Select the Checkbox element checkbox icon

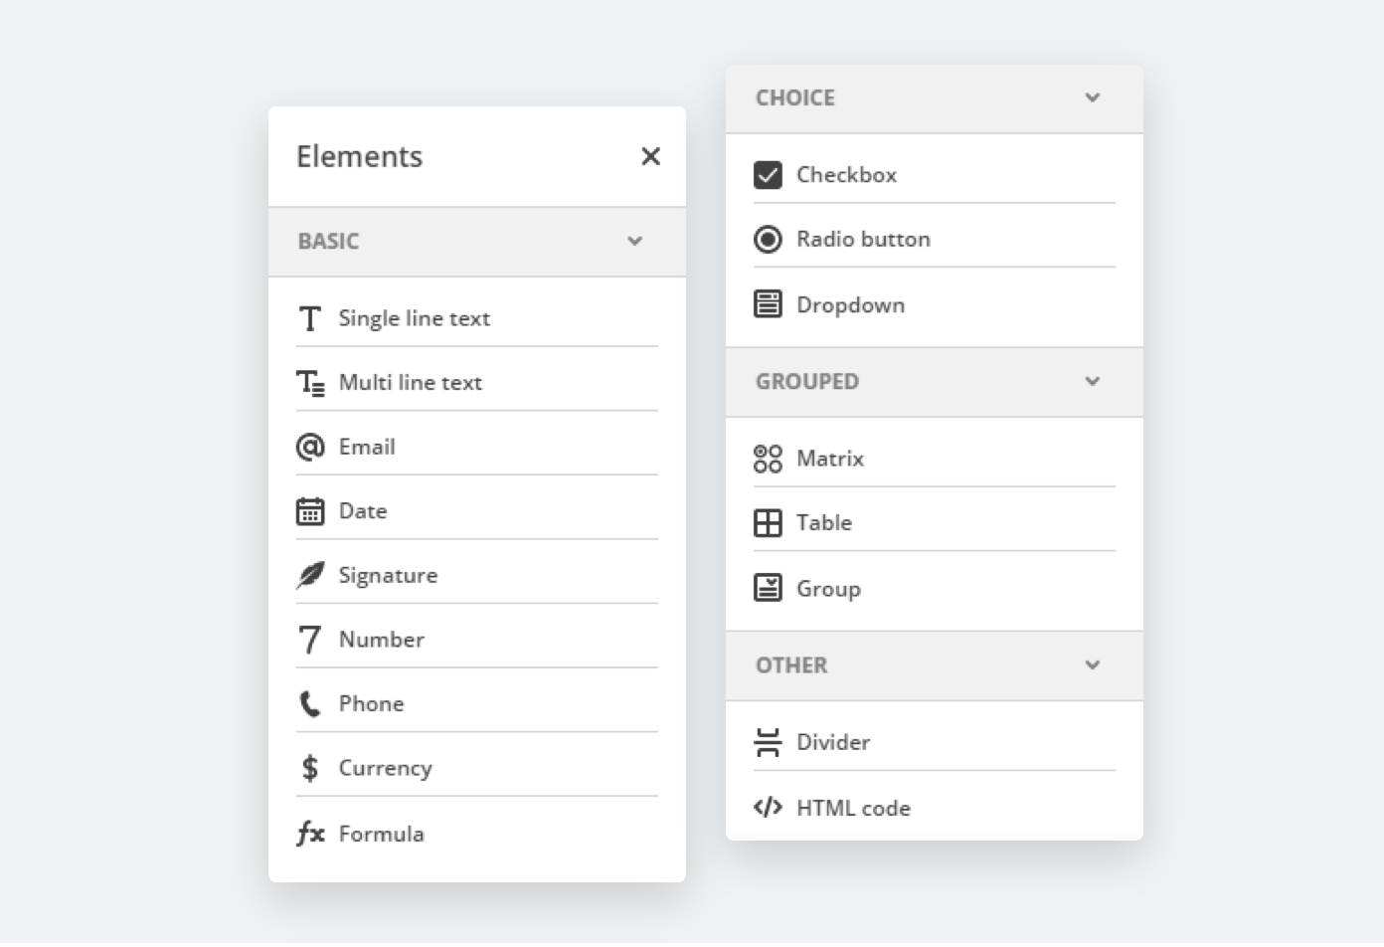click(x=768, y=175)
